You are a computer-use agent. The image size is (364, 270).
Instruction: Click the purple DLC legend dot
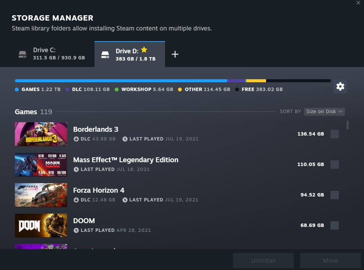click(67, 89)
